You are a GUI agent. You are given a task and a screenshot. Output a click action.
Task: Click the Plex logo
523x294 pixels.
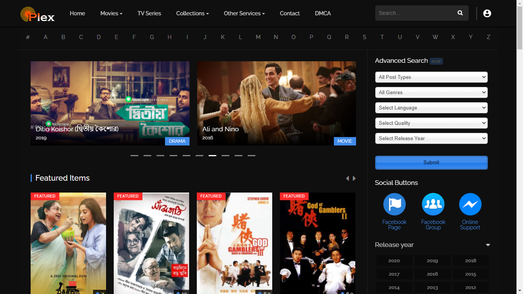[38, 15]
